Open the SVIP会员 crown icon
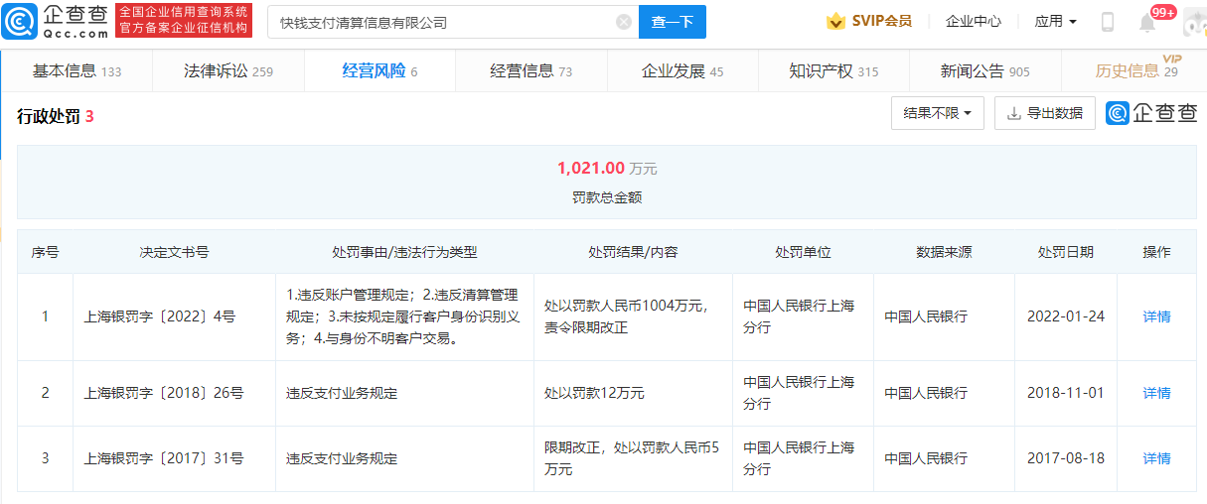Viewport: 1207px width, 504px height. 835,21
